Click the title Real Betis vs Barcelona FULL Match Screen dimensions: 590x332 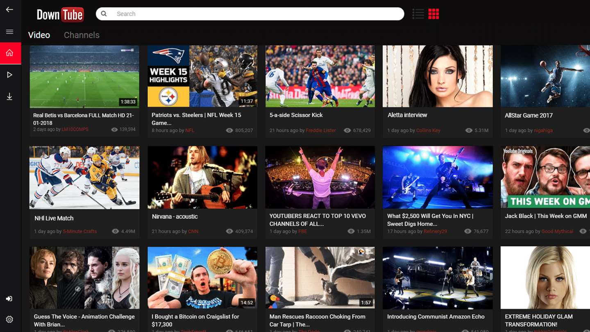84,119
